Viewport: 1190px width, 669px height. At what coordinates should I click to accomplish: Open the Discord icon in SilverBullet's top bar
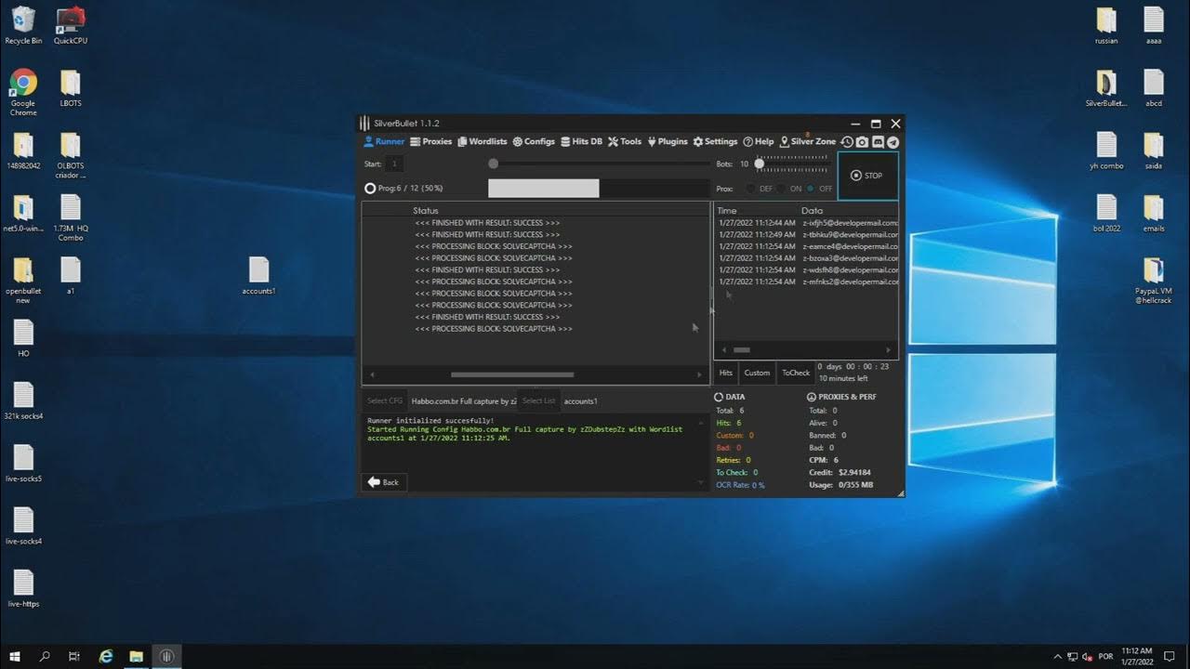click(x=878, y=142)
